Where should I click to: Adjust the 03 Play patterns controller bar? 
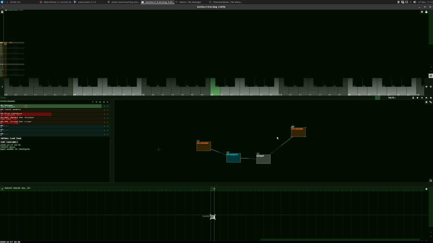tap(51, 114)
